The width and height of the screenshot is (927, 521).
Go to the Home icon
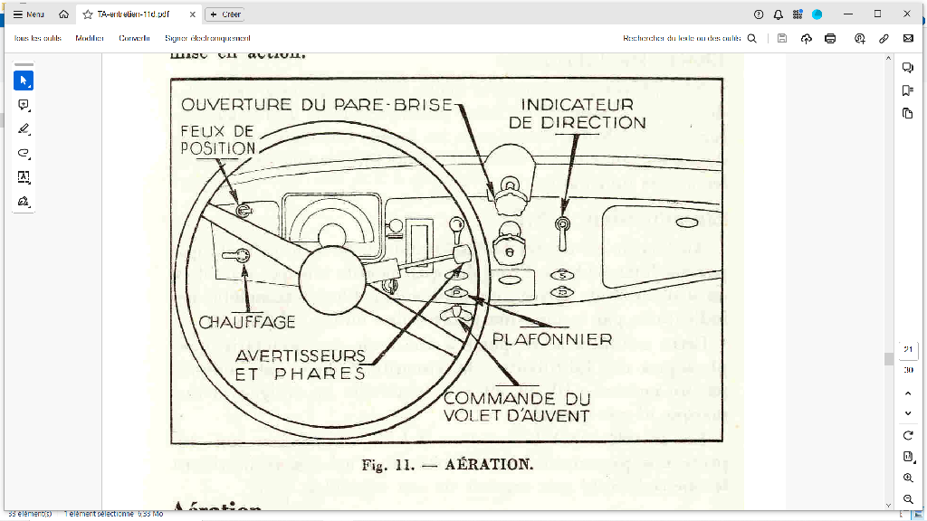(64, 14)
